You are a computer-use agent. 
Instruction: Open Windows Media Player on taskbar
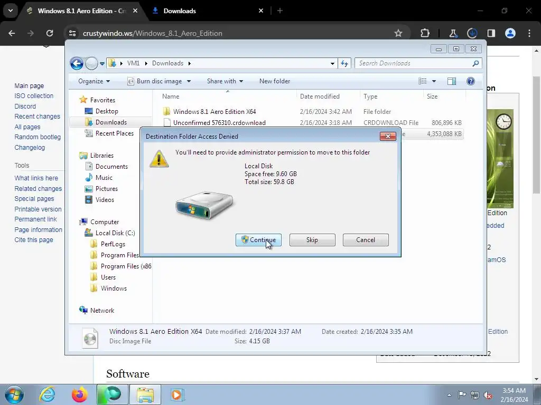point(177,394)
